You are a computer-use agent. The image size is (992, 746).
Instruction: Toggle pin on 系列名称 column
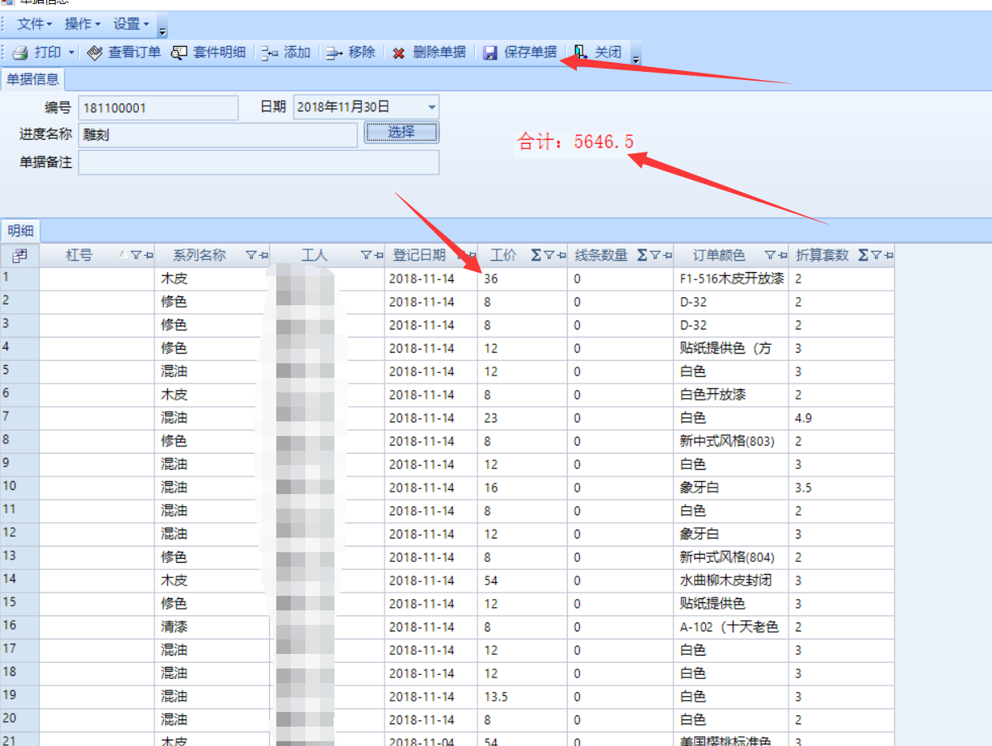point(263,255)
